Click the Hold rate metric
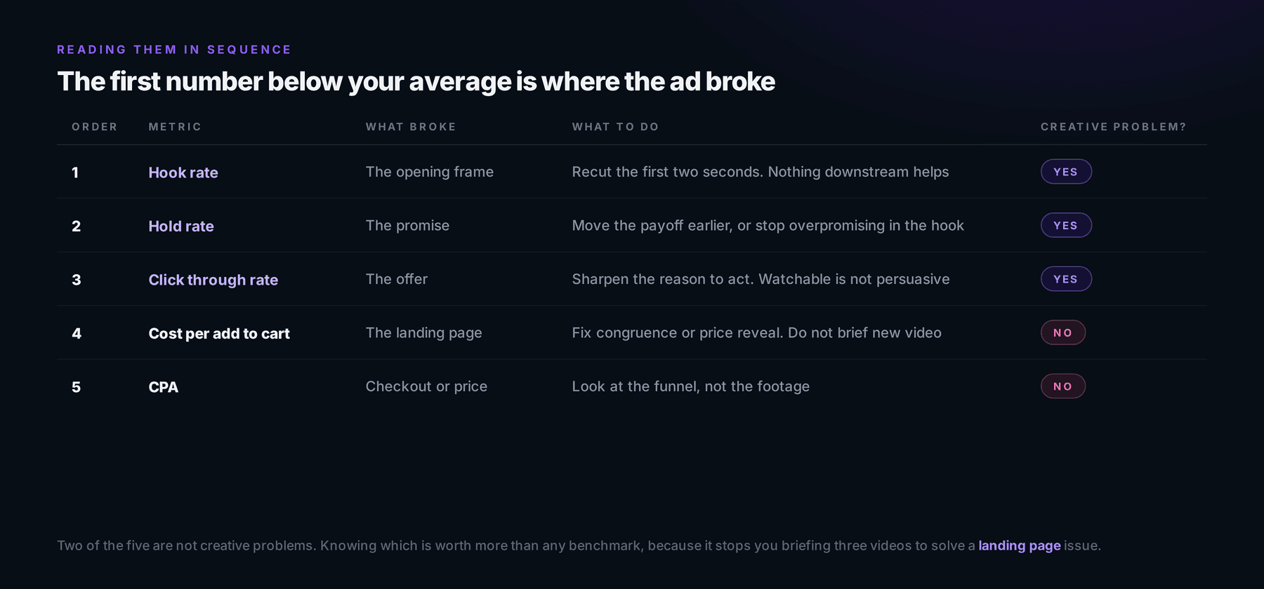 click(181, 226)
